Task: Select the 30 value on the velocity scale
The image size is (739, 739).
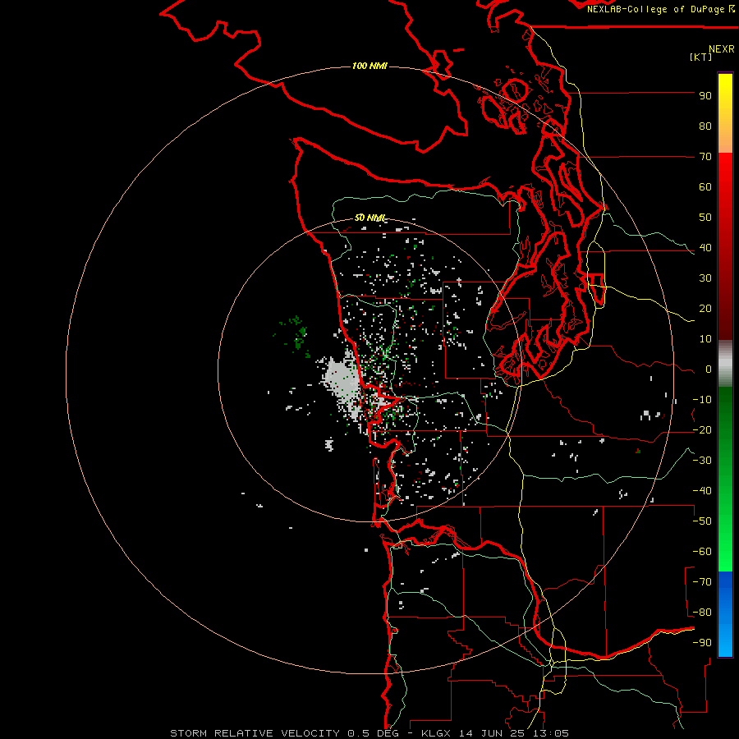Action: (x=705, y=278)
